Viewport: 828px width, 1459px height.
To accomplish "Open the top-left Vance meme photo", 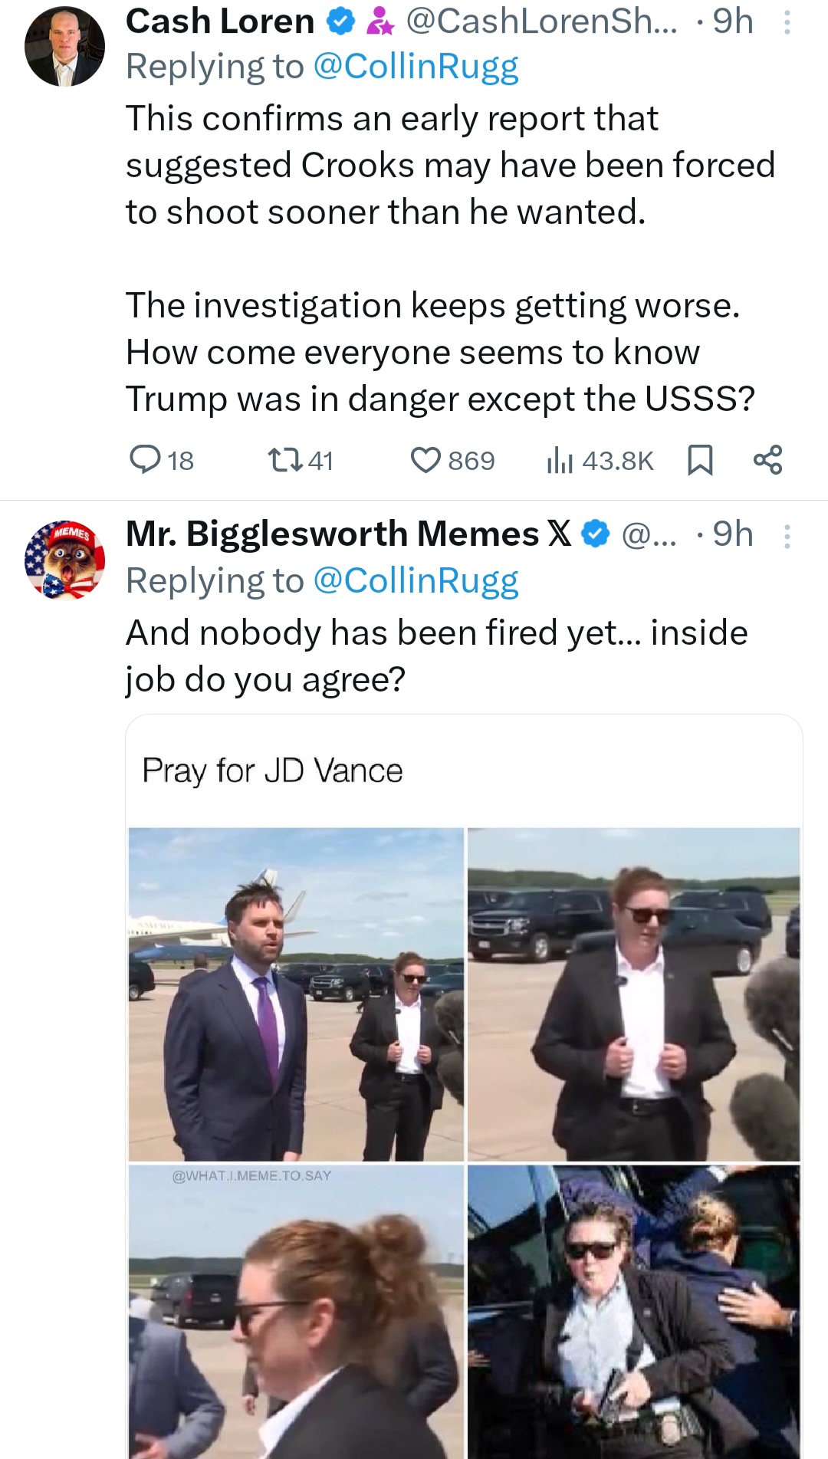I will pyautogui.click(x=296, y=994).
